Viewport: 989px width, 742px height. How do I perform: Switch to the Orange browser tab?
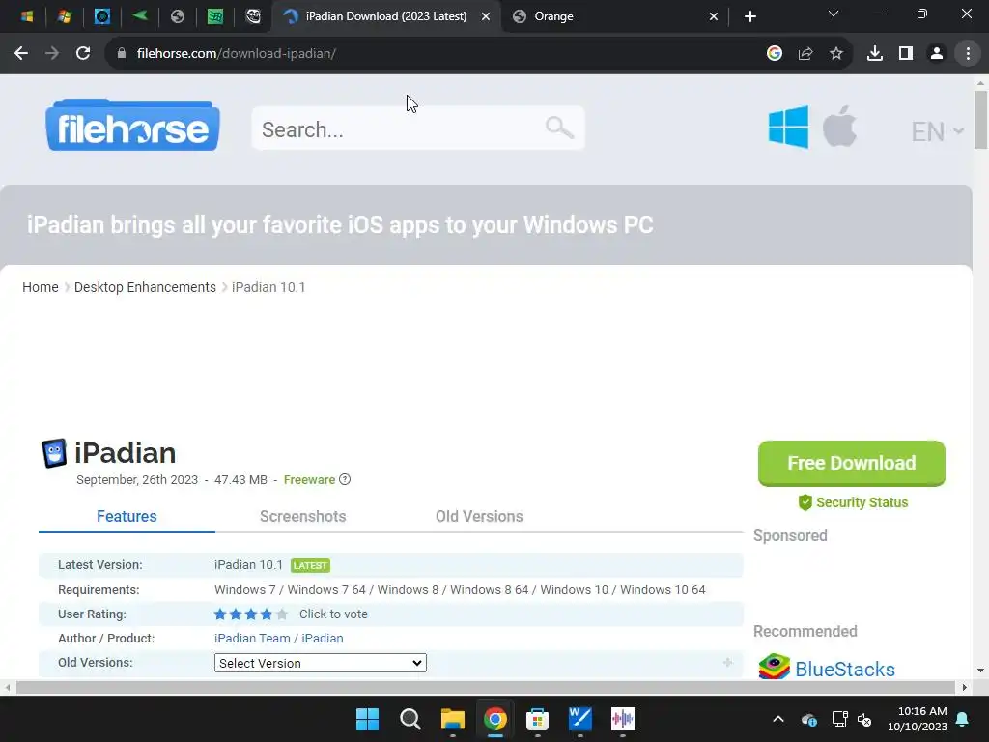[614, 16]
